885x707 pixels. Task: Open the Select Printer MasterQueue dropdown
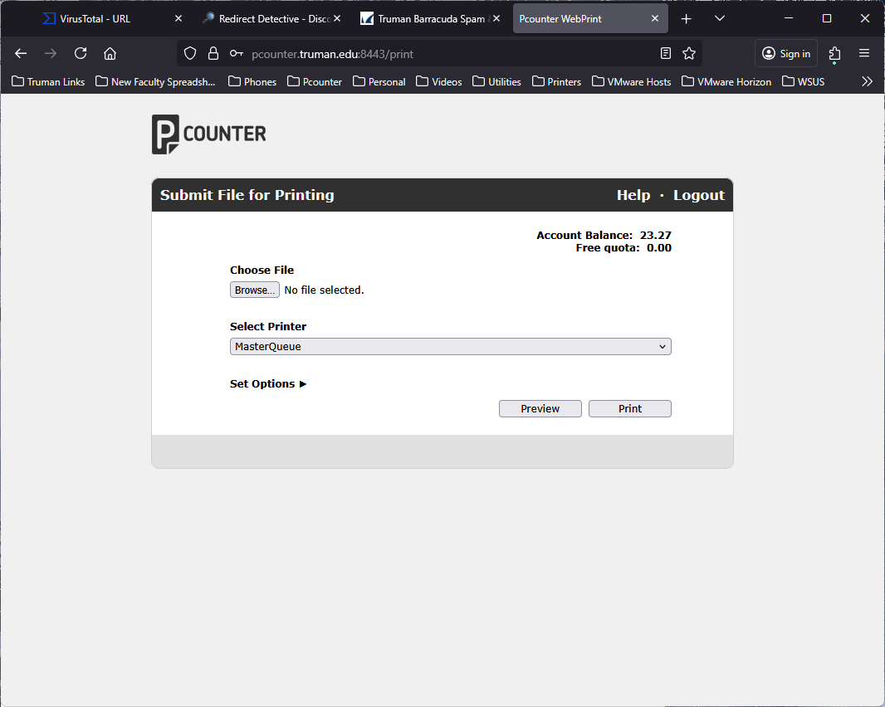451,347
